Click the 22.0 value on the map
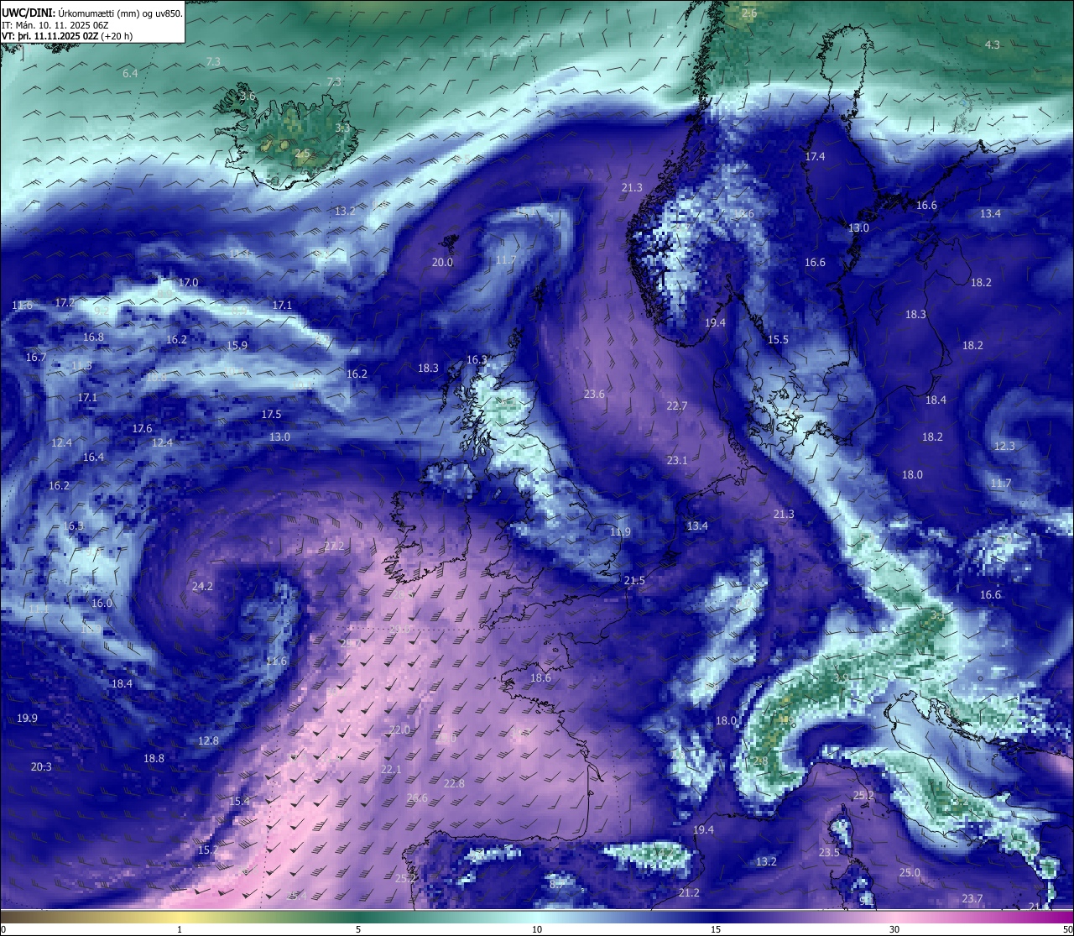Screen dimensions: 1074x936 click(399, 730)
